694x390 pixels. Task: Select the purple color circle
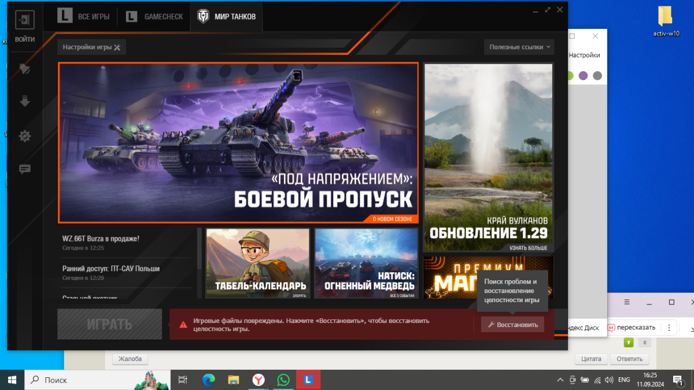tap(583, 76)
